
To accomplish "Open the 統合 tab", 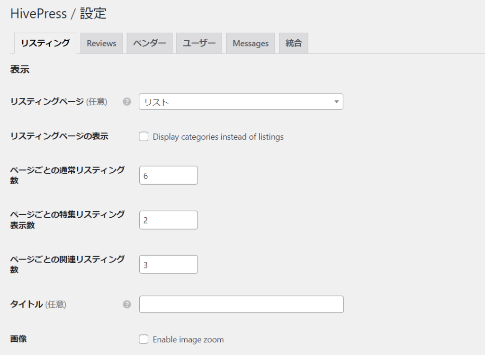I will click(294, 43).
